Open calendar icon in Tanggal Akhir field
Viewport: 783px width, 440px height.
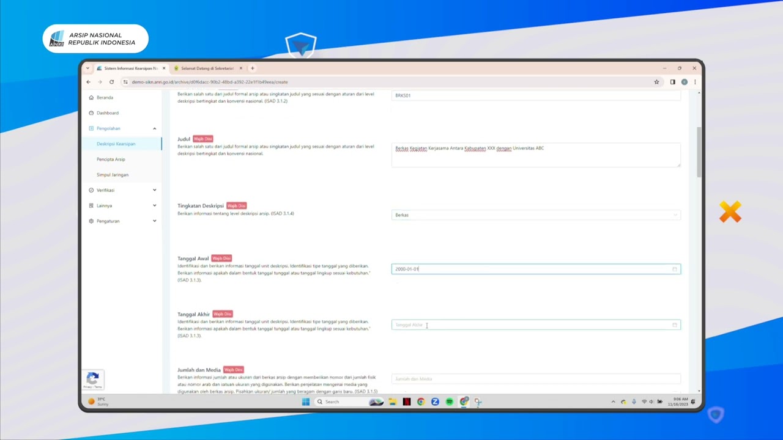(x=675, y=324)
